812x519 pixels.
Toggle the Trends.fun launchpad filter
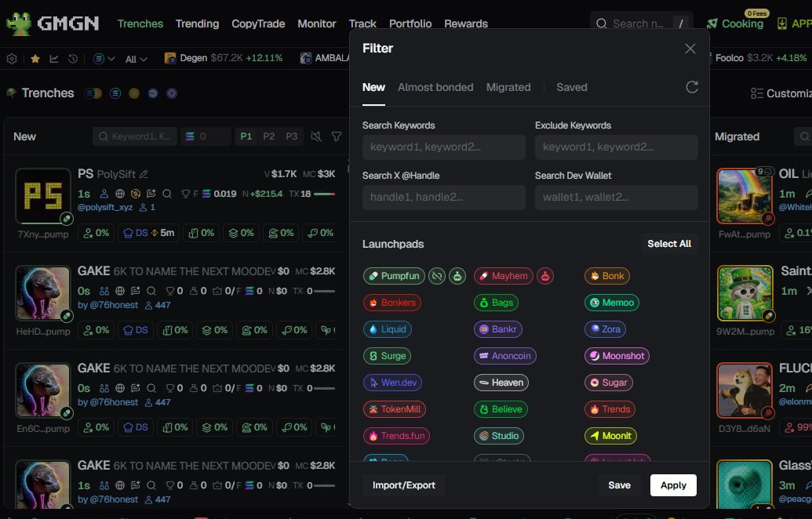[396, 436]
